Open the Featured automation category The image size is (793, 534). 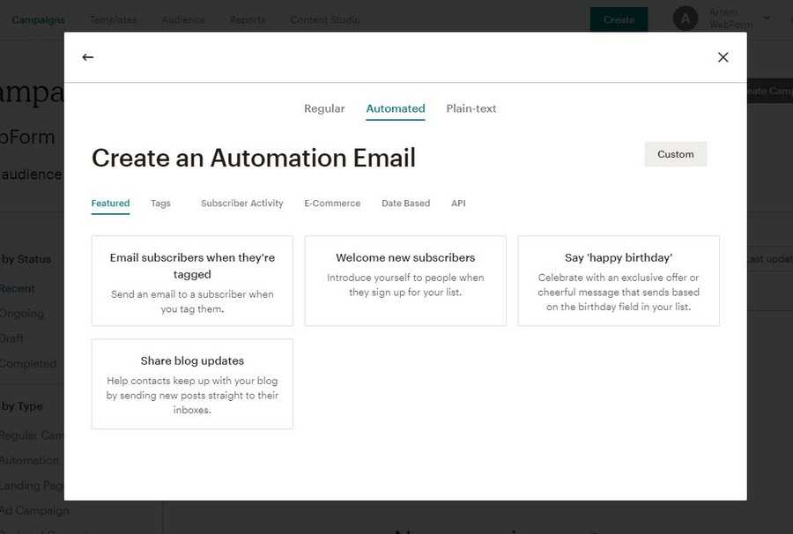110,204
